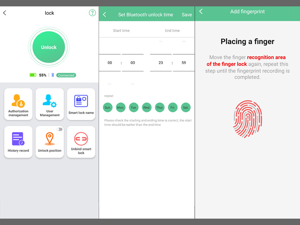Screen dimensions: 300x225
Task: Tap the Connected status badge
Action: pyautogui.click(x=66, y=75)
